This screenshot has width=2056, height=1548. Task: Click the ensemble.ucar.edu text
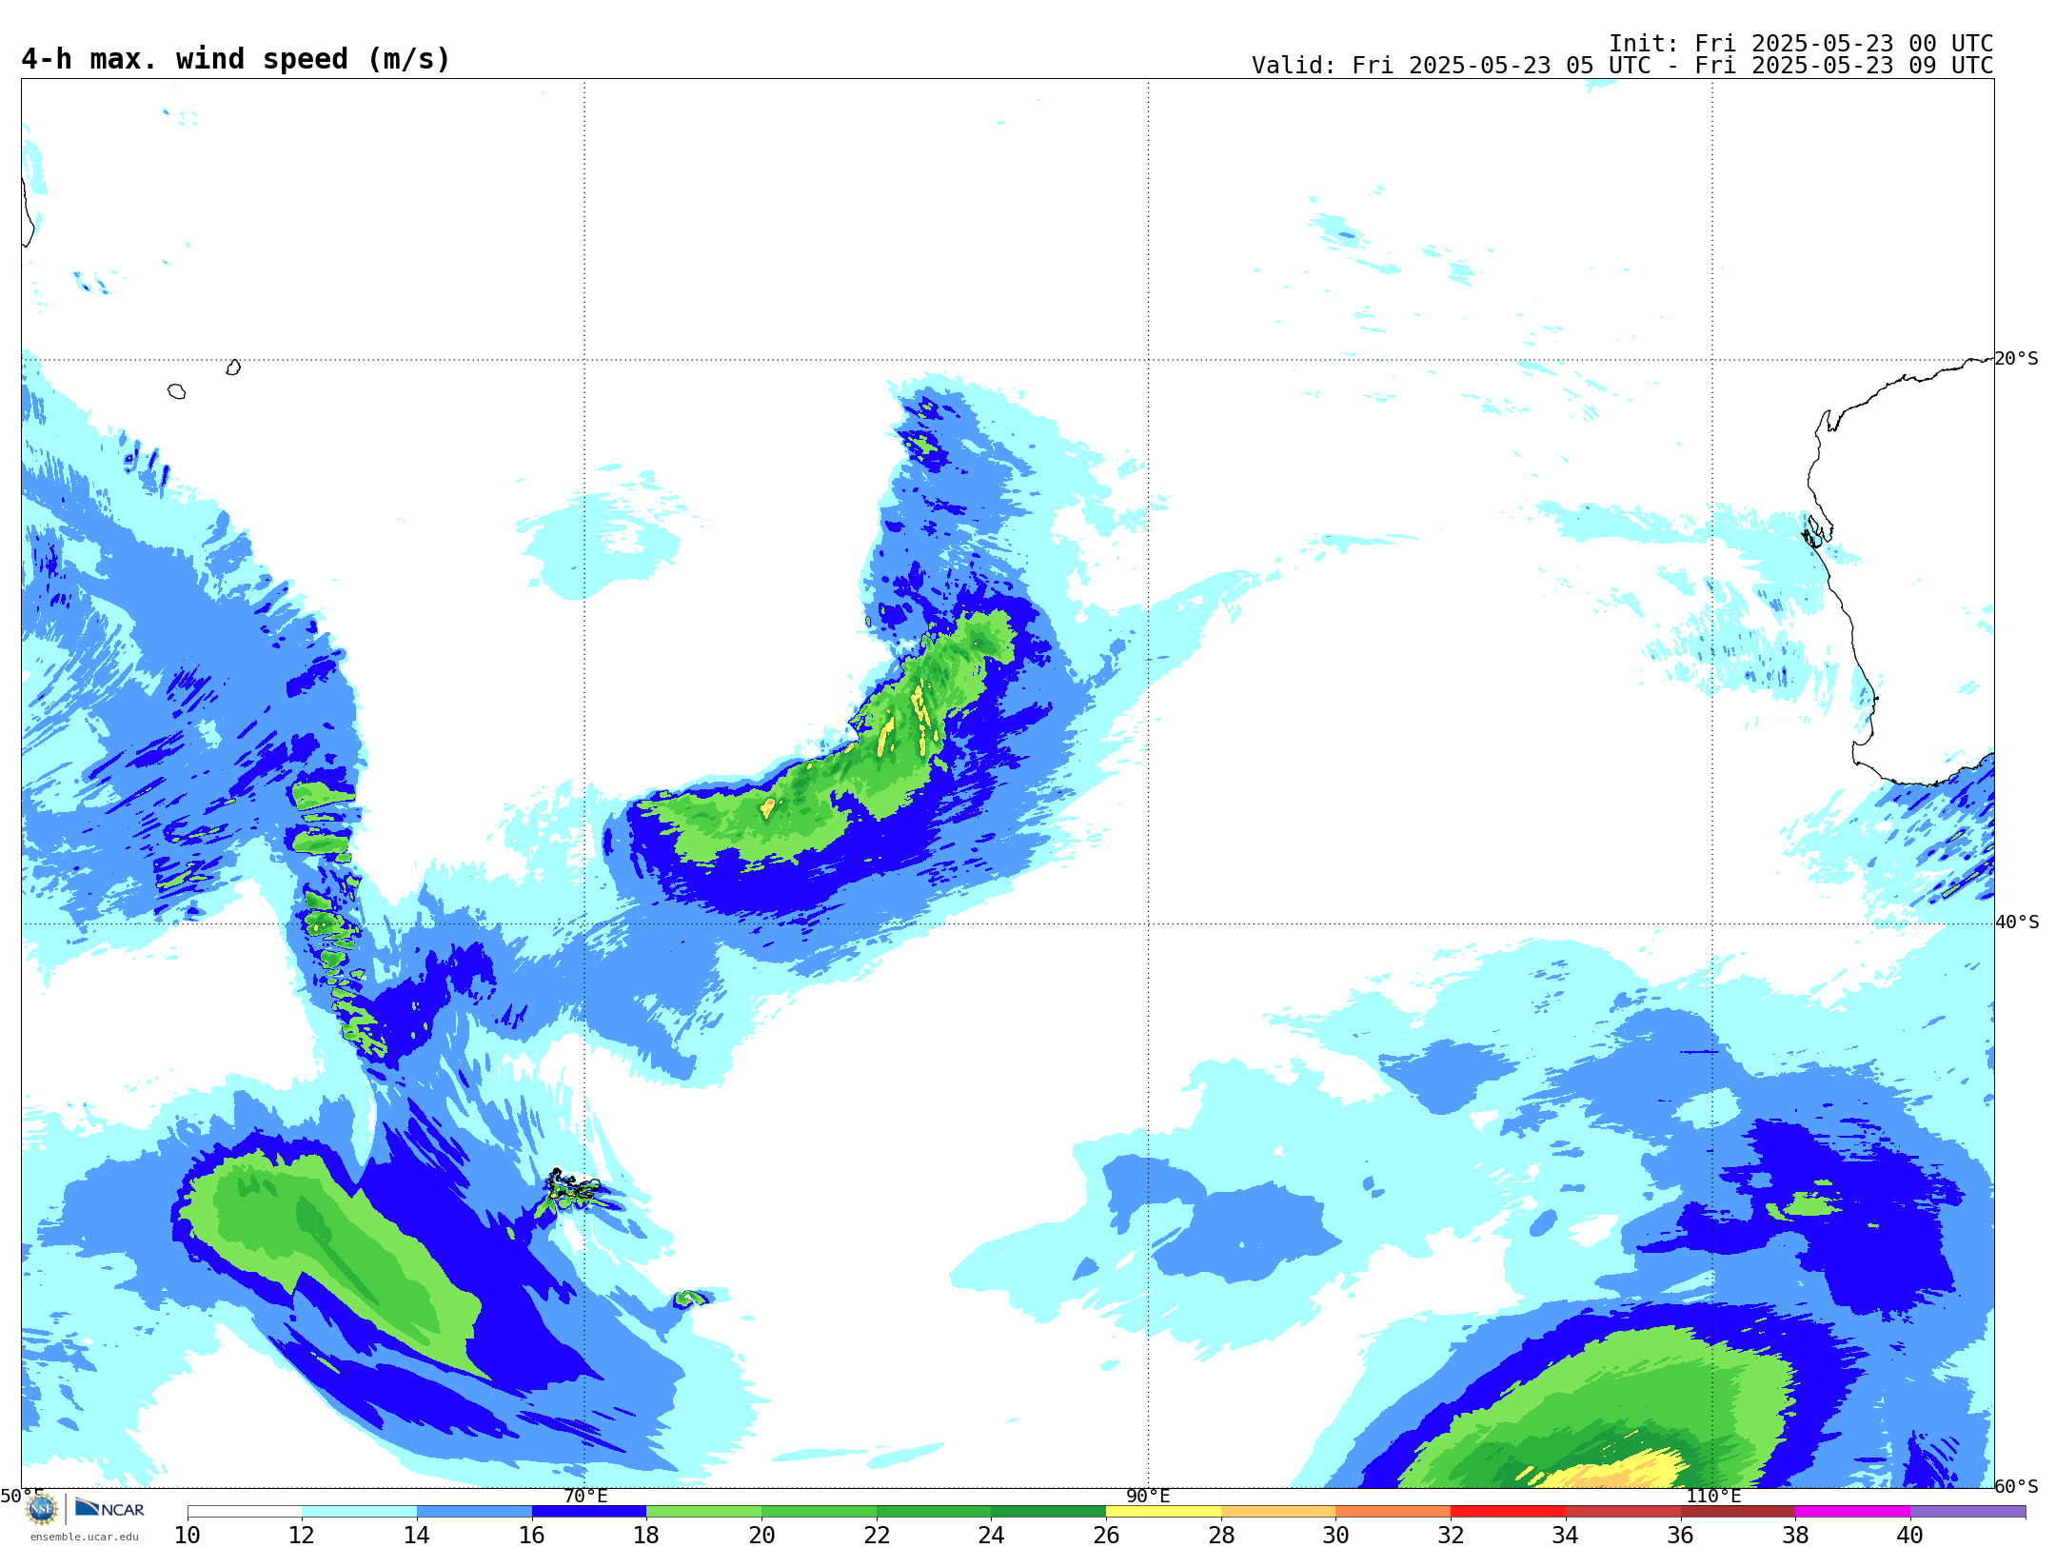[x=85, y=1537]
